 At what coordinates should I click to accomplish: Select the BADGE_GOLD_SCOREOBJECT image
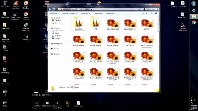(147, 74)
